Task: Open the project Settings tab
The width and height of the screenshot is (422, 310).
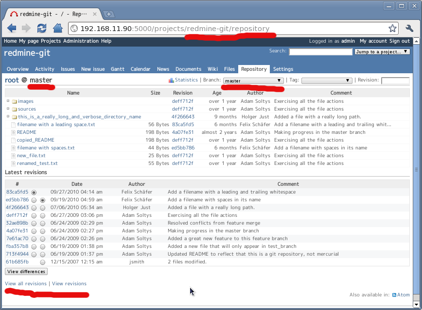Action: click(x=283, y=69)
